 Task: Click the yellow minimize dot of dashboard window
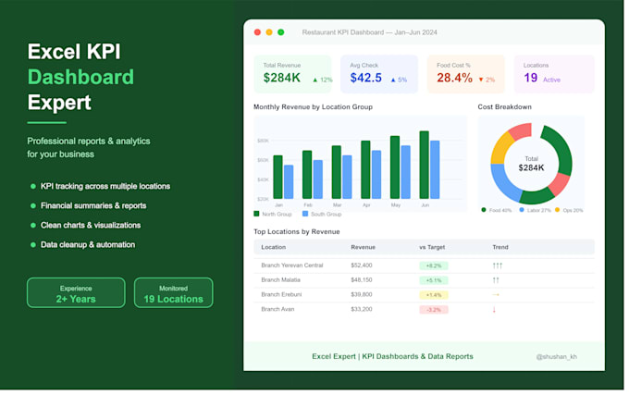269,32
